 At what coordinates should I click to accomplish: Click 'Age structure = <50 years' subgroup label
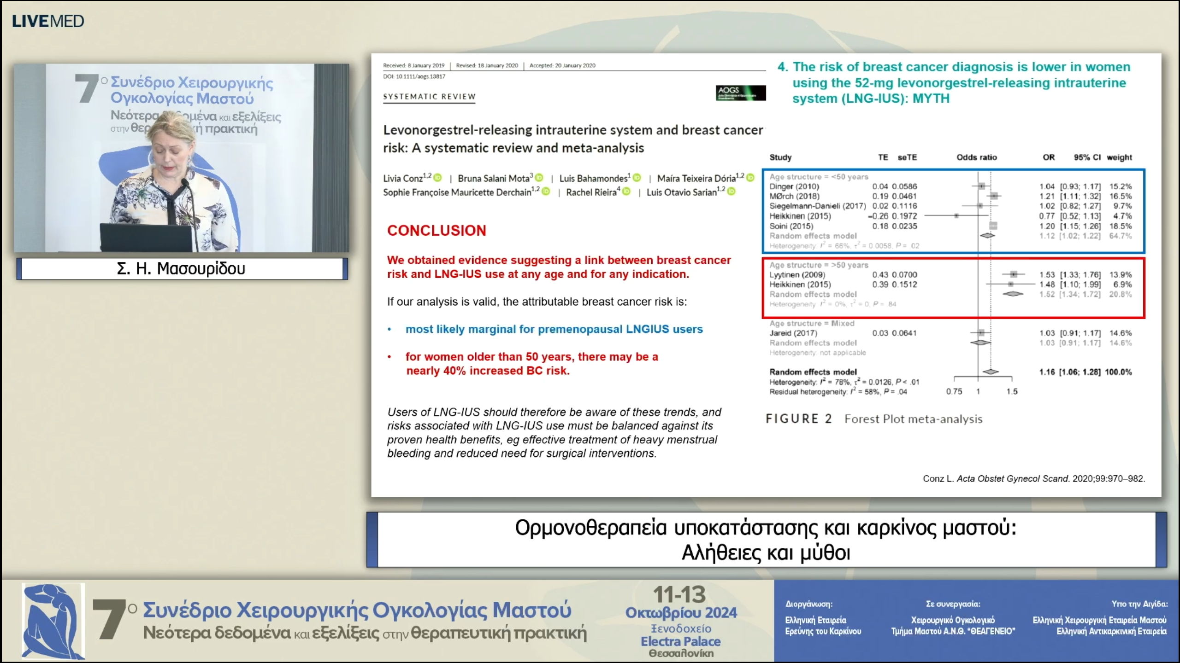pos(819,177)
